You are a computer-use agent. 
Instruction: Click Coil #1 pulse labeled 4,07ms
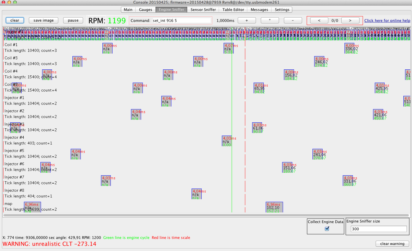pos(229,48)
